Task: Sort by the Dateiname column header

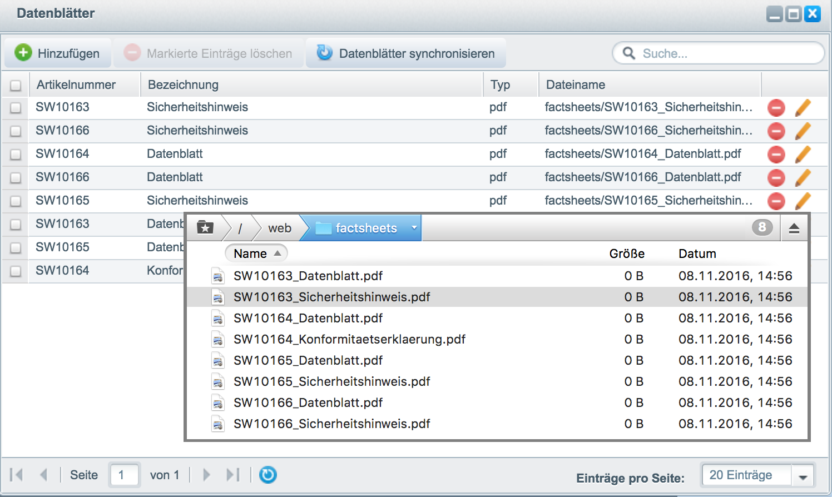Action: click(x=650, y=85)
